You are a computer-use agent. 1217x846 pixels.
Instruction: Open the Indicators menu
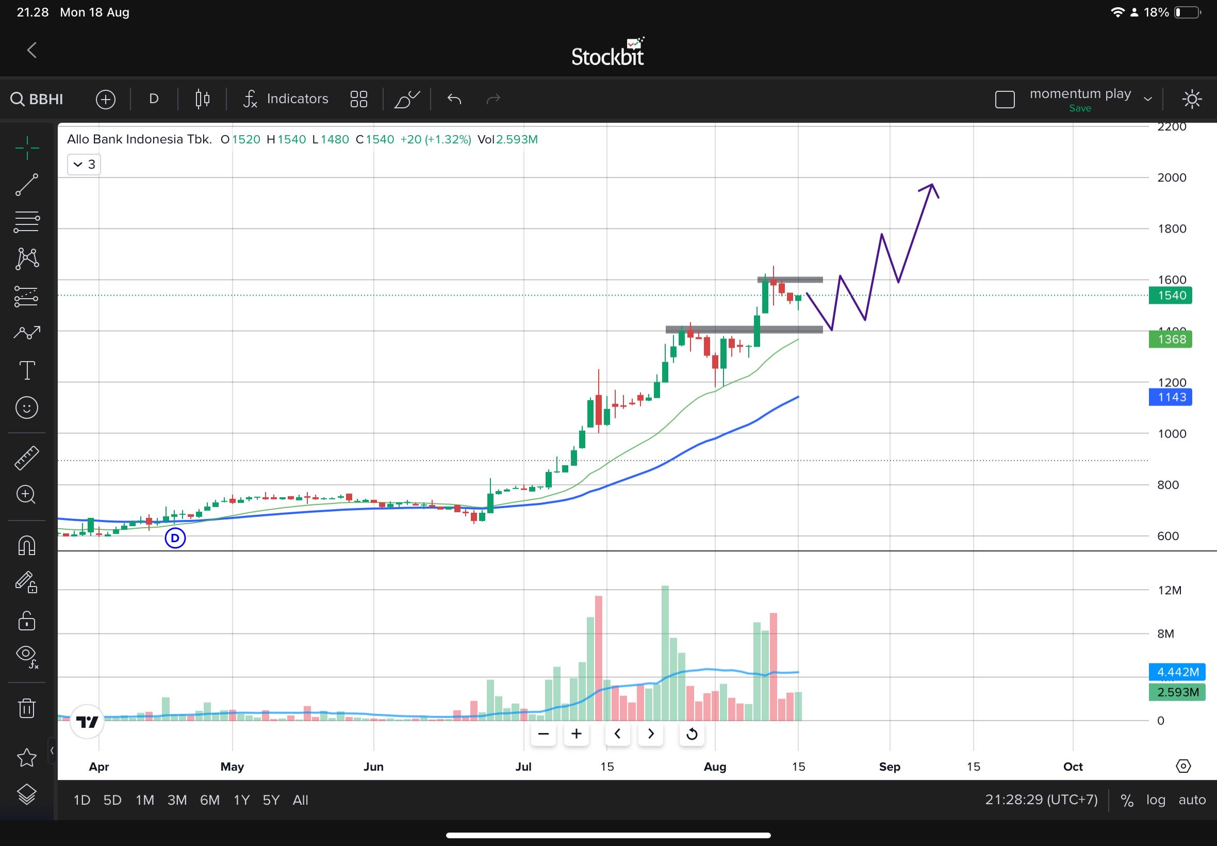286,99
